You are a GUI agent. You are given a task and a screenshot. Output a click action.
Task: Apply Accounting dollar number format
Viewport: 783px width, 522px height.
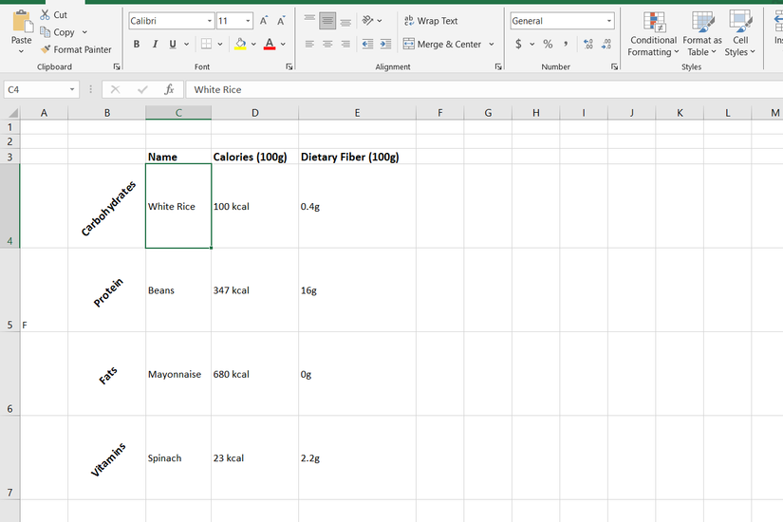point(519,44)
